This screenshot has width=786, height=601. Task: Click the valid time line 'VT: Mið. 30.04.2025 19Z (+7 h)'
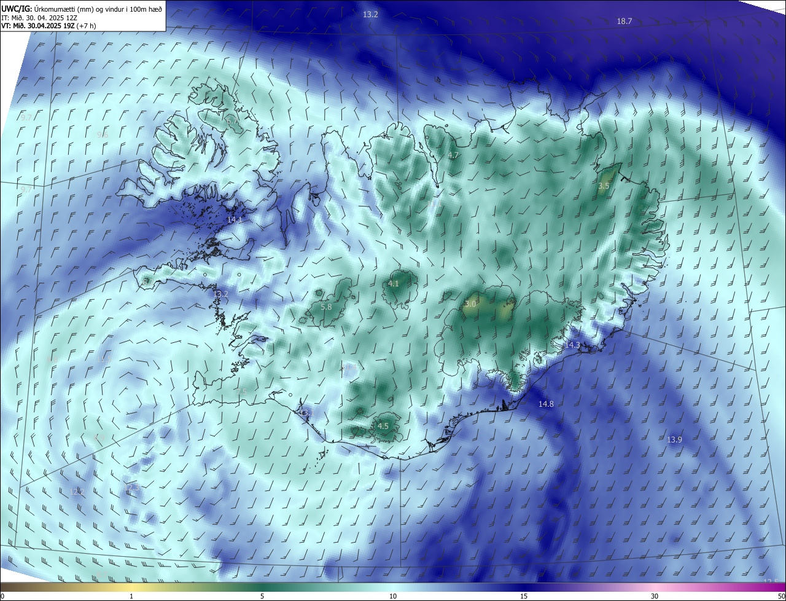49,26
